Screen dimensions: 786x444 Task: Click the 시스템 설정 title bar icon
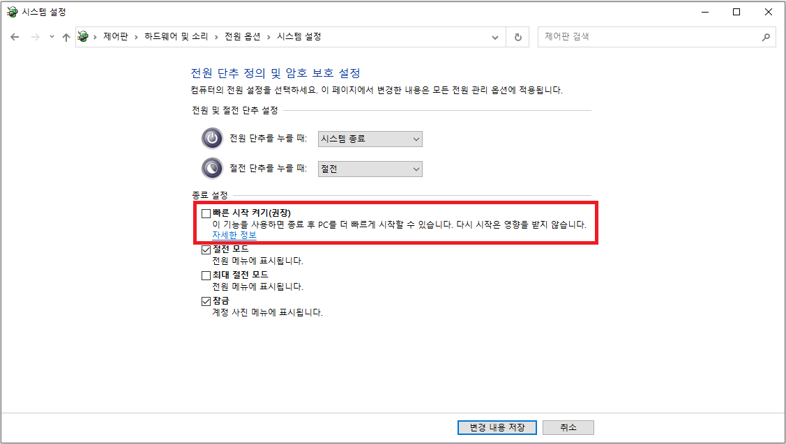[x=12, y=12]
